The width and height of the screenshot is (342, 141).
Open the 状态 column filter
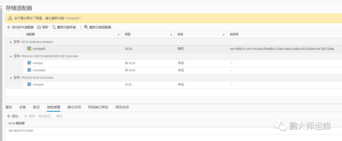click(224, 34)
